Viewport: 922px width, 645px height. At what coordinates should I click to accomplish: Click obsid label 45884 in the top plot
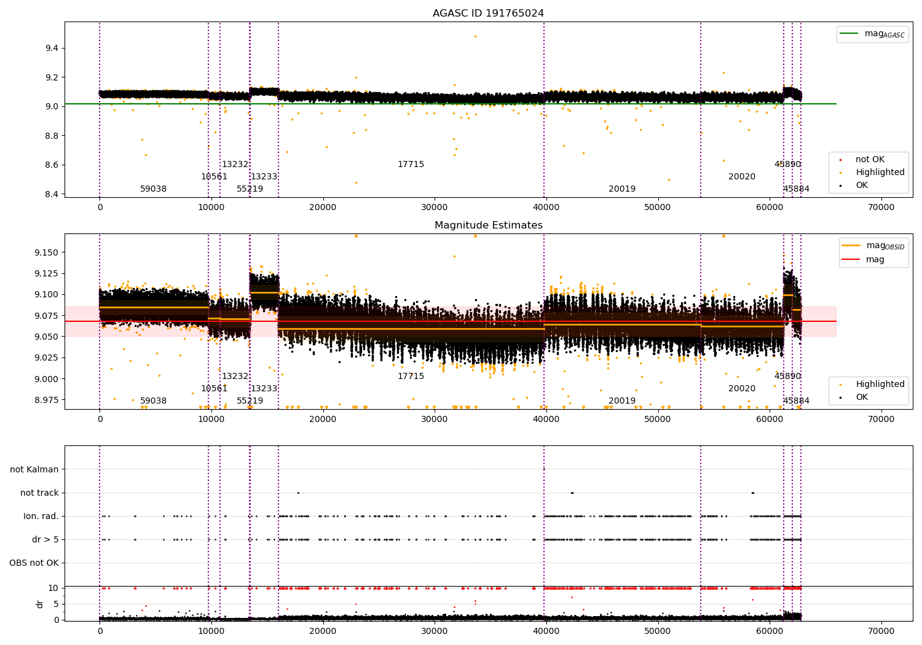796,189
